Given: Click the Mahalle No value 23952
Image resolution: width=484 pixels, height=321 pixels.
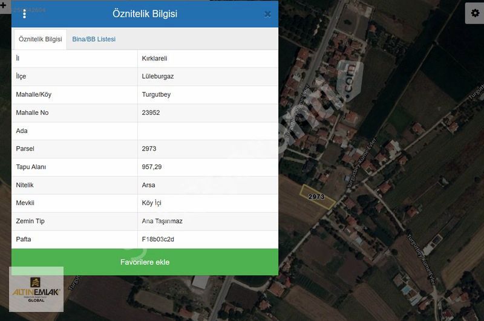Looking at the screenshot, I should (x=151, y=113).
